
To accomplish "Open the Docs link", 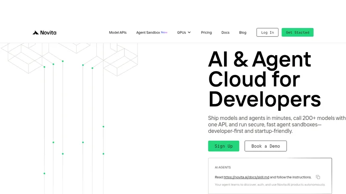I will 225,32.
